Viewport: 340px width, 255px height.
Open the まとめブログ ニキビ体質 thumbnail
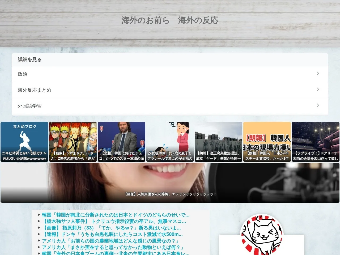pos(24,142)
